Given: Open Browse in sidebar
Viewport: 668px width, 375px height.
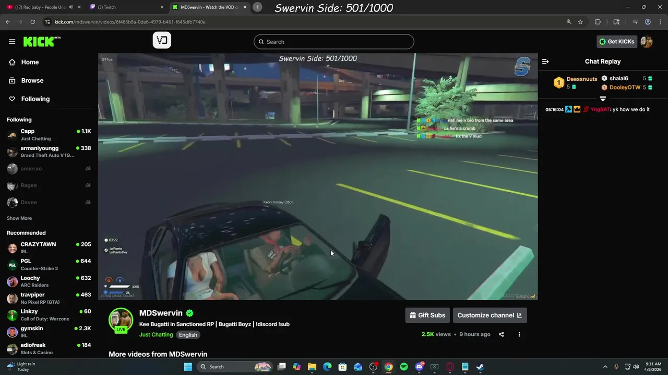Looking at the screenshot, I should [32, 80].
